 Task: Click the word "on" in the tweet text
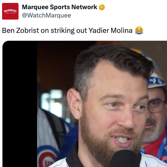pyautogui.click(x=45, y=30)
